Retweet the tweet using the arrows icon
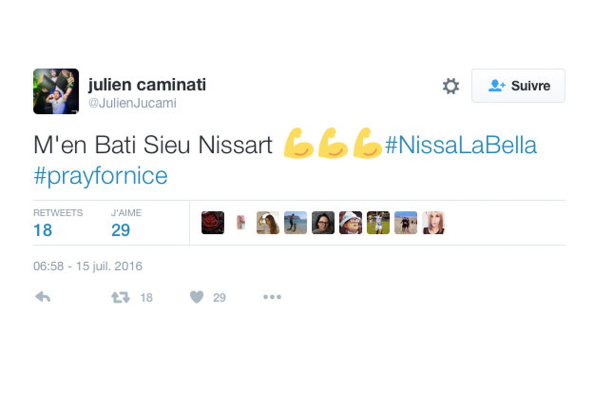The height and width of the screenshot is (395, 594). click(120, 297)
